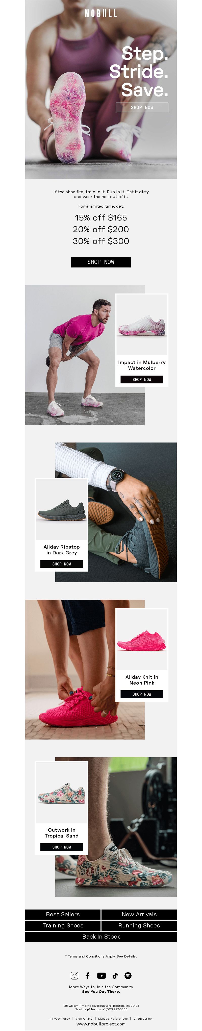The image size is (202, 1031).
Task: Shop the Allday Knit in Neon Pink
Action: point(142,694)
